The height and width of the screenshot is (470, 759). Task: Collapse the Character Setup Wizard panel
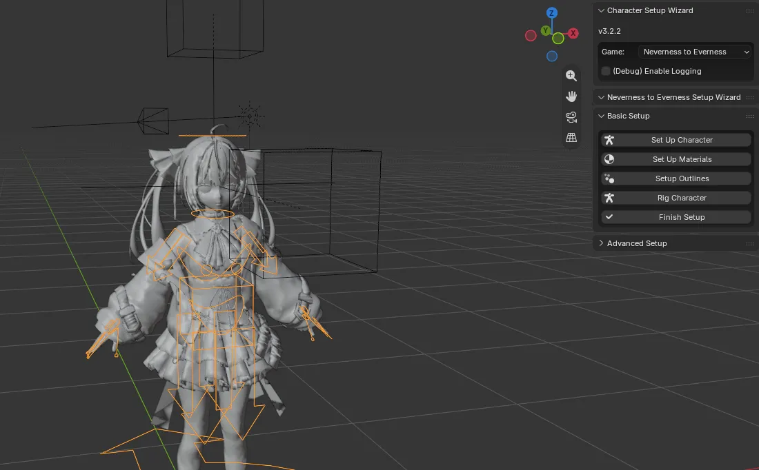601,10
